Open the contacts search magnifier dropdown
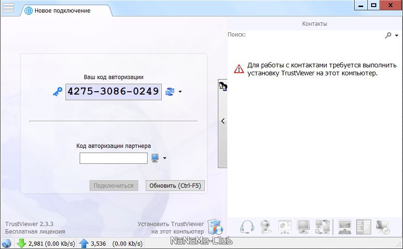 click(391, 35)
